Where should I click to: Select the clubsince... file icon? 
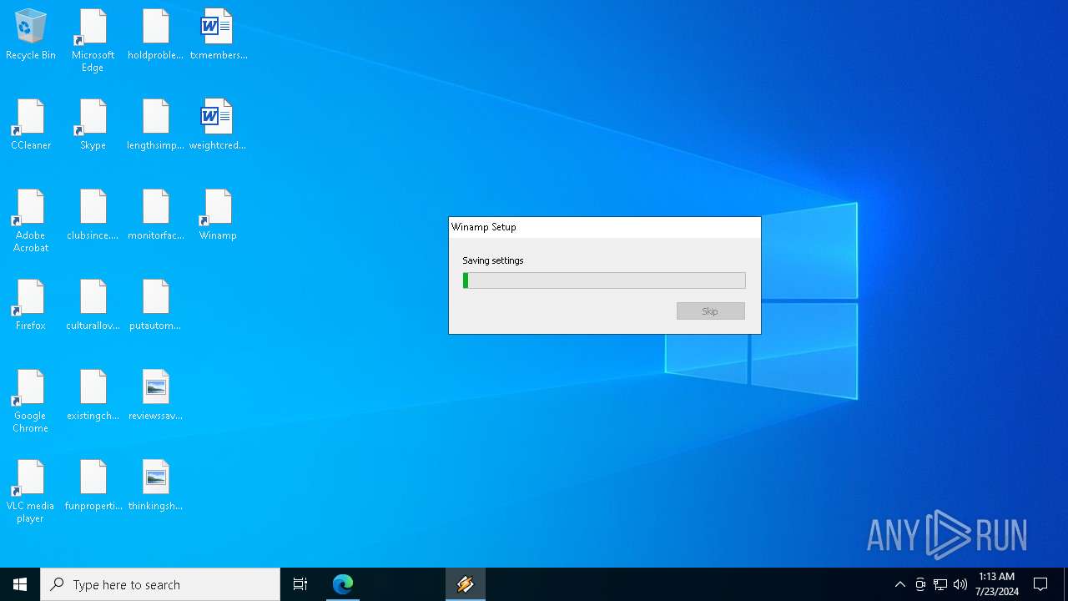(x=93, y=215)
